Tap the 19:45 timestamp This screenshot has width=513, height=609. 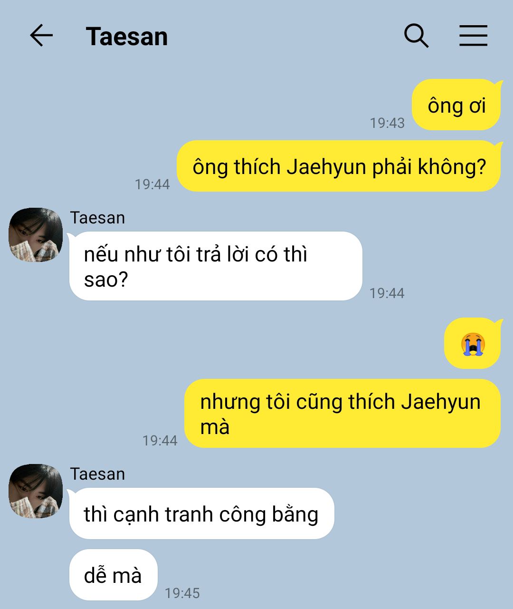pos(182,593)
